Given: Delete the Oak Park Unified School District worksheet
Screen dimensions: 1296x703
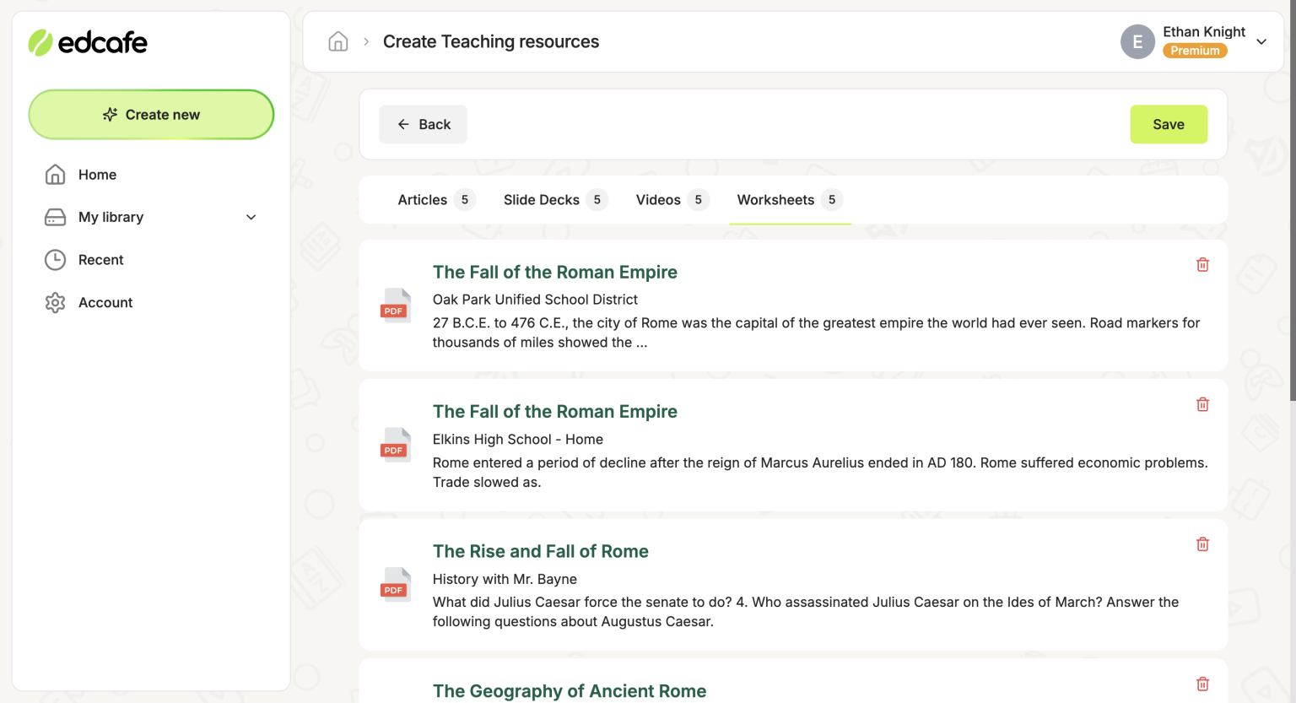Looking at the screenshot, I should point(1202,265).
